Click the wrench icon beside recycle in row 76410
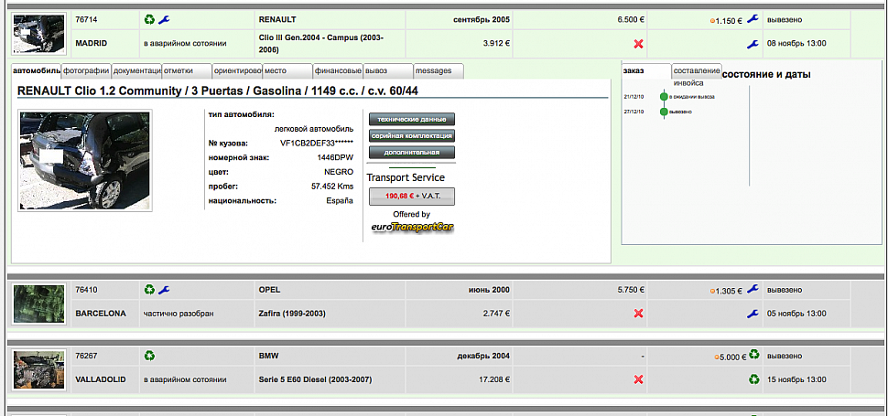Viewport: 888px width, 416px height. (164, 290)
